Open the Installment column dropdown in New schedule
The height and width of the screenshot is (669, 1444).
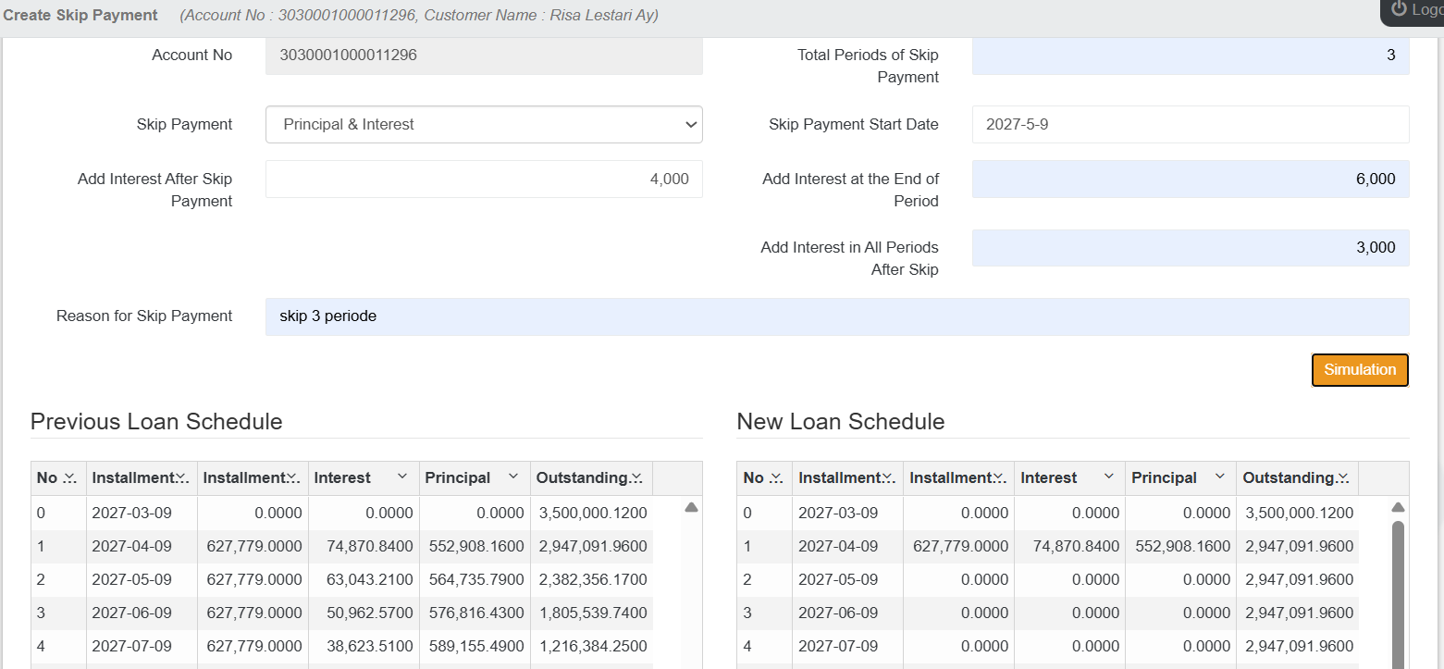click(1001, 477)
